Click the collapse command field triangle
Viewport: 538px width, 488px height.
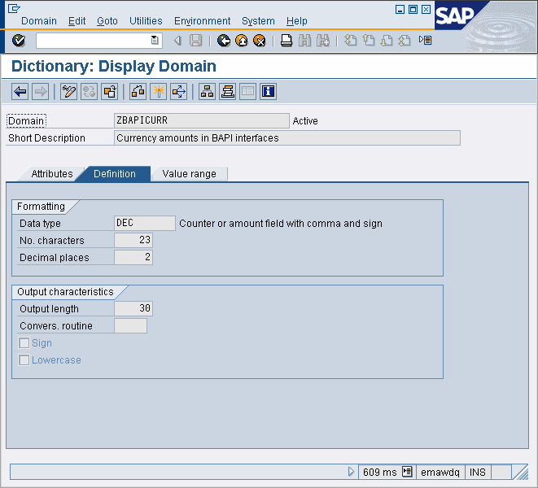tap(177, 41)
